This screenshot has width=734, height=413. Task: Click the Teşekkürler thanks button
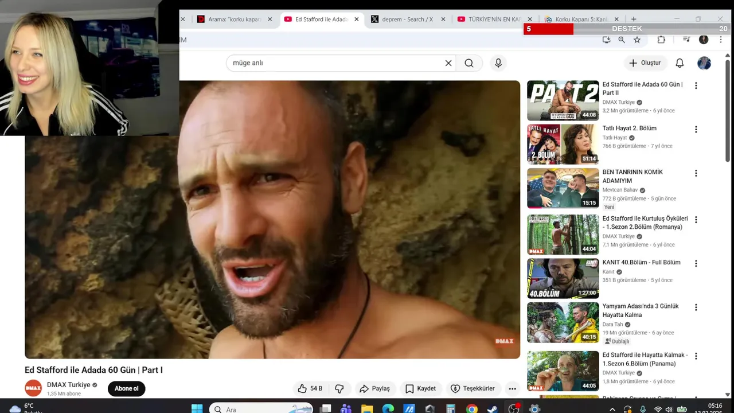[x=473, y=388]
